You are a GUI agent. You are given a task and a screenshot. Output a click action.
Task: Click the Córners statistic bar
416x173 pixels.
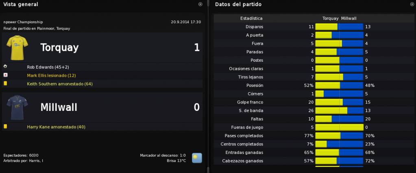[339, 94]
